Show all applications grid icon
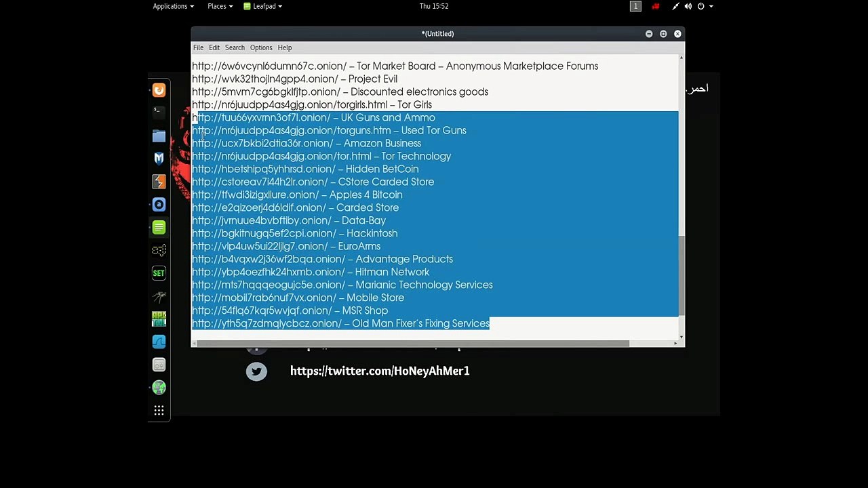The width and height of the screenshot is (868, 488). (159, 410)
